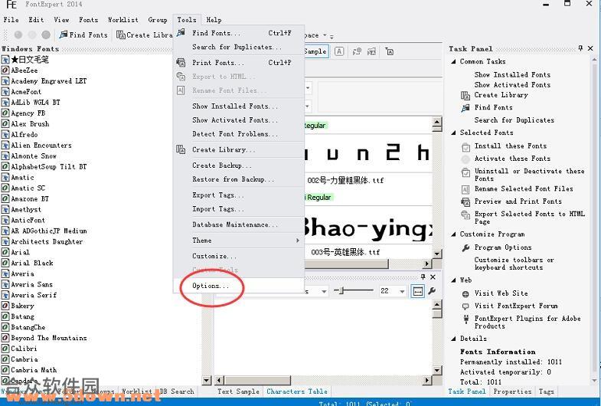Toggle the fit-width preview icon

click(x=418, y=291)
